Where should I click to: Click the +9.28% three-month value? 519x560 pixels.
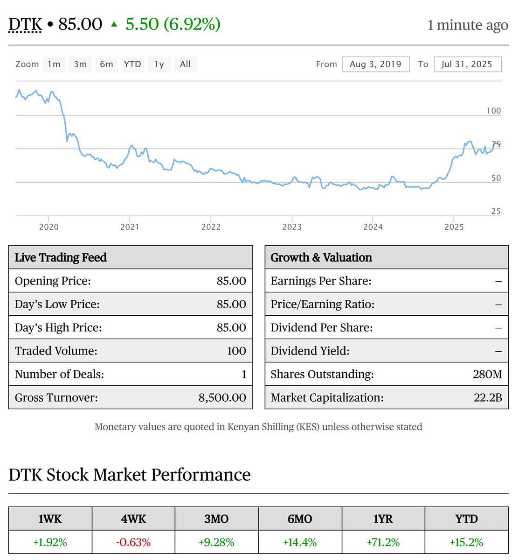coord(217,542)
